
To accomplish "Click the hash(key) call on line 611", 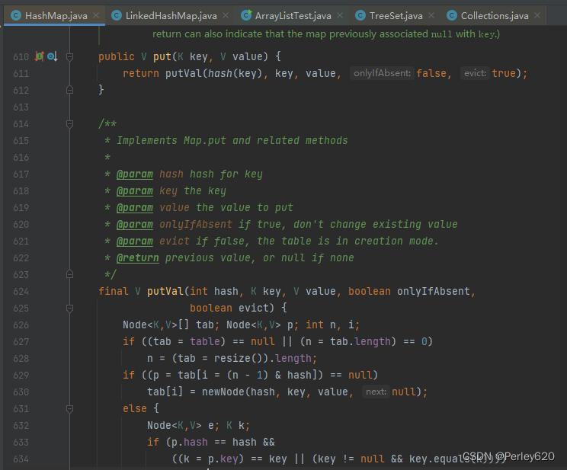I will point(235,73).
